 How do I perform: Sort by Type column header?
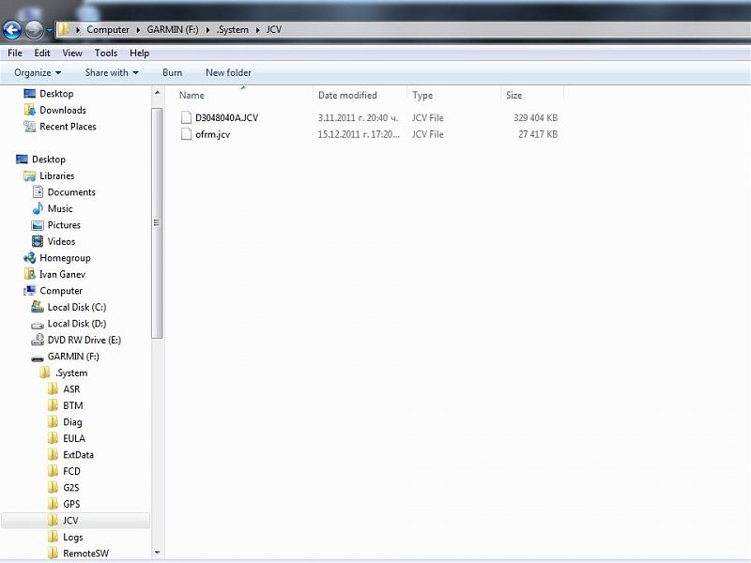(422, 96)
